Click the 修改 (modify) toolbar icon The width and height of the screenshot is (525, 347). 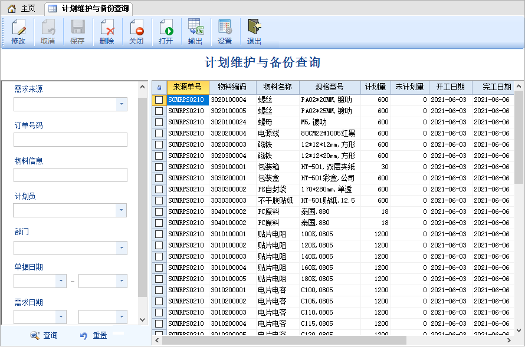pyautogui.click(x=18, y=32)
